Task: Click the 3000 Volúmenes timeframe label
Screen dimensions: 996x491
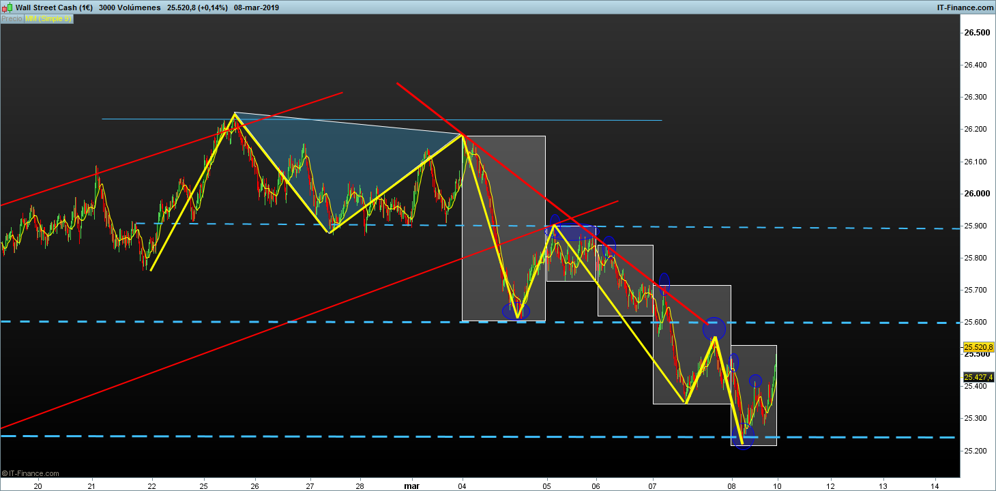Action: [x=130, y=8]
